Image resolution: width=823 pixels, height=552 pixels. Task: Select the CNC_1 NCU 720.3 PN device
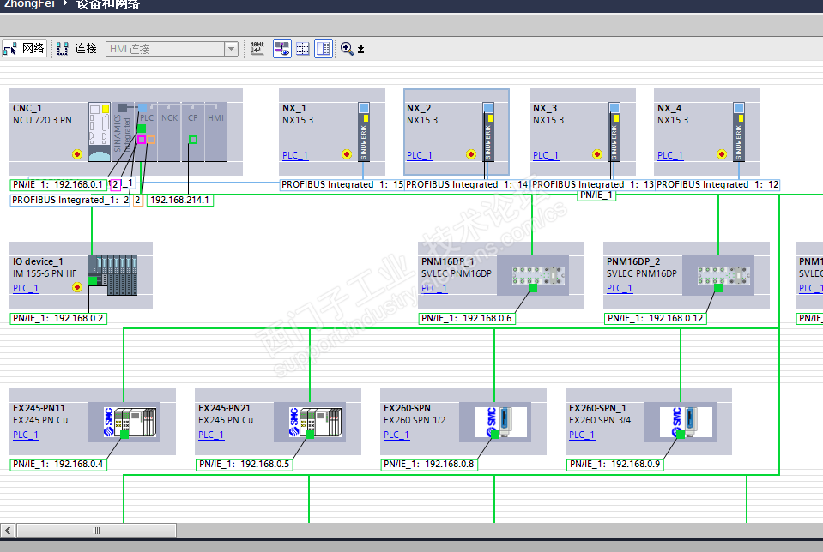point(126,132)
